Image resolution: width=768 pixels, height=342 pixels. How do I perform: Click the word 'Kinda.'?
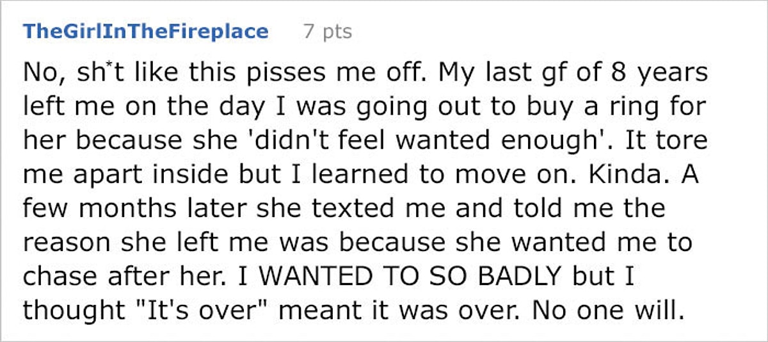point(620,175)
